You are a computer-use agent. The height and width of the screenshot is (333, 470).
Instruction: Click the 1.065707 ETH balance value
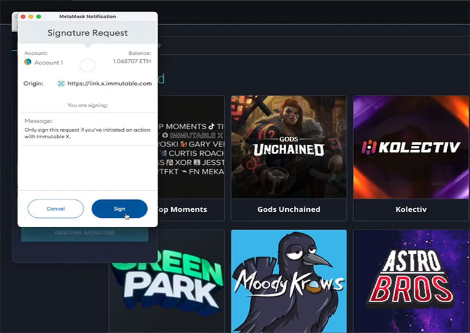(132, 61)
